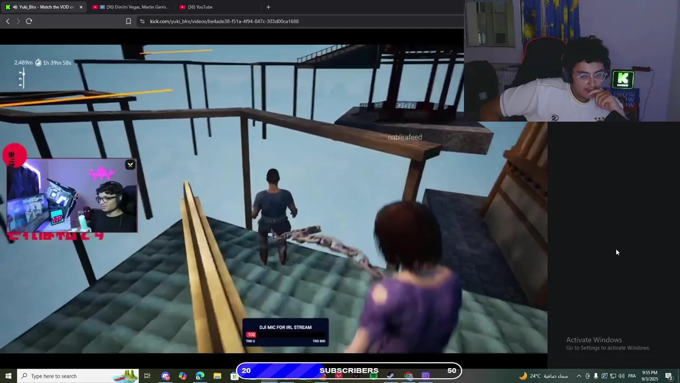Click the nablirafeed player name tag
Viewport: 680px width, 383px height.
(x=405, y=137)
